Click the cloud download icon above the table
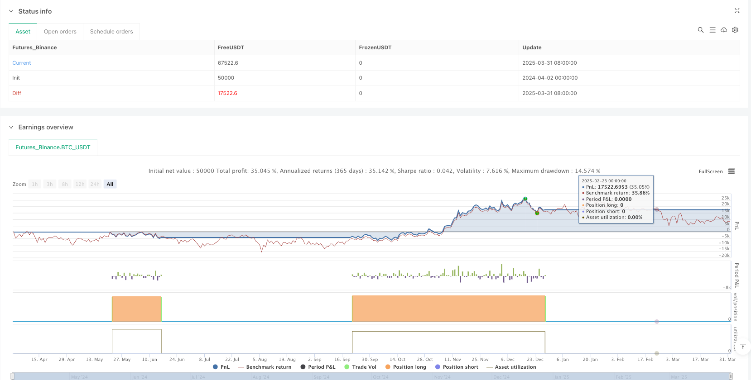Screen dimensions: 751x380 pos(724,30)
